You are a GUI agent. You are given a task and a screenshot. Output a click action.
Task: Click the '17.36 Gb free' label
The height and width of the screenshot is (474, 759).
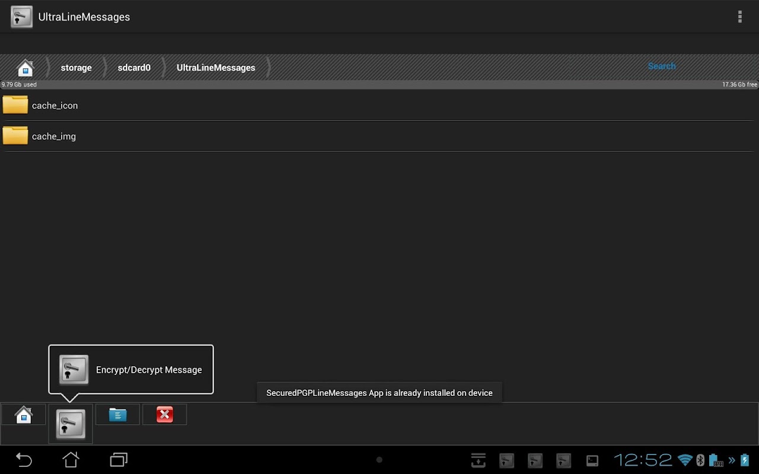(x=739, y=85)
